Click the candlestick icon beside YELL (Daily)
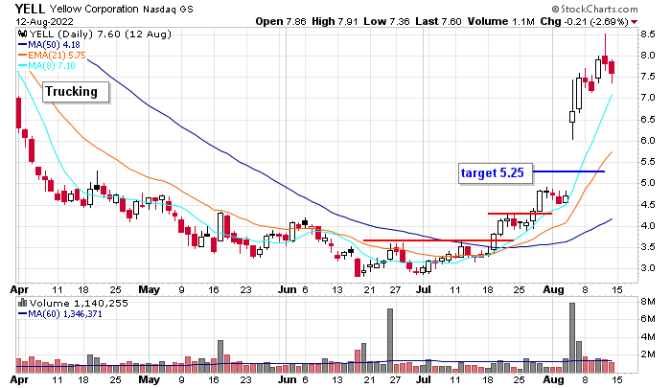The image size is (671, 388). [23, 34]
